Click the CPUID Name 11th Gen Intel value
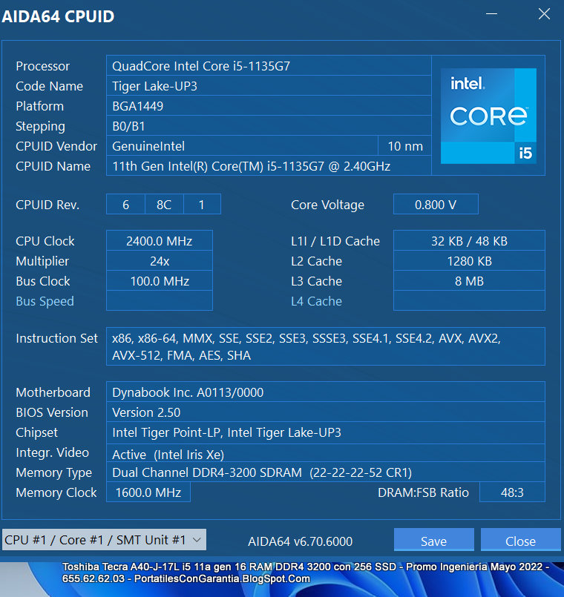 tap(269, 166)
